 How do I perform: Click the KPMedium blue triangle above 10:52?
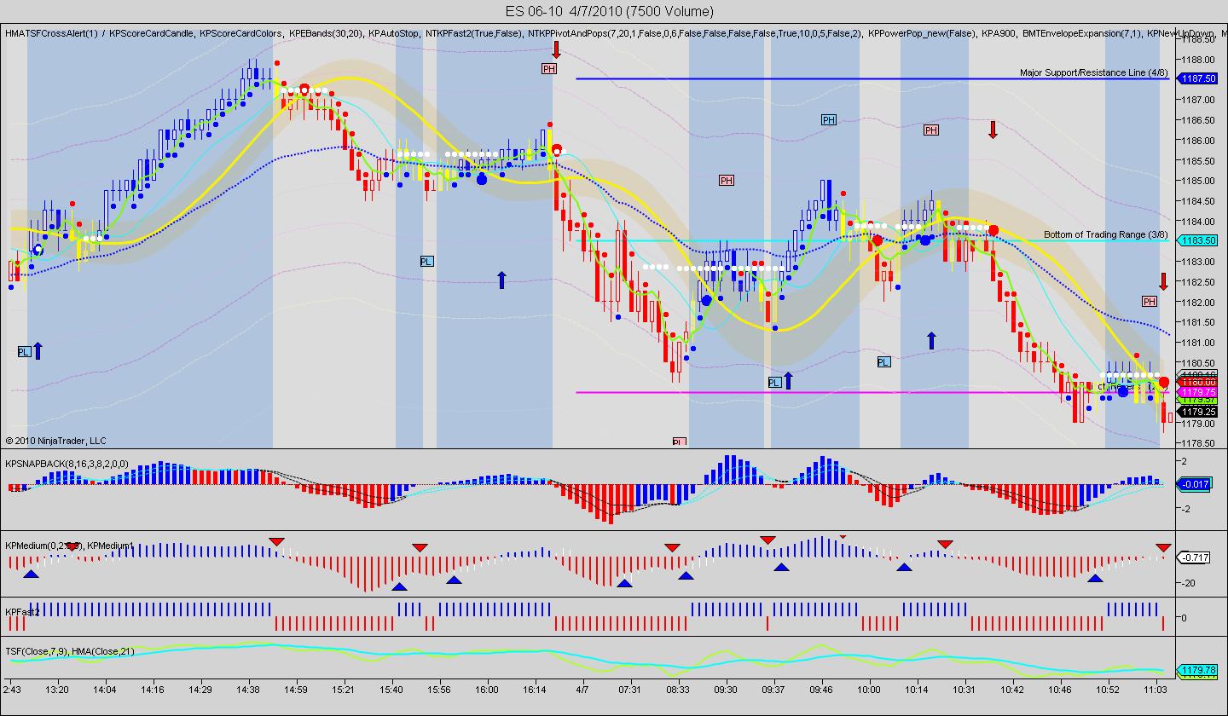pos(1095,578)
